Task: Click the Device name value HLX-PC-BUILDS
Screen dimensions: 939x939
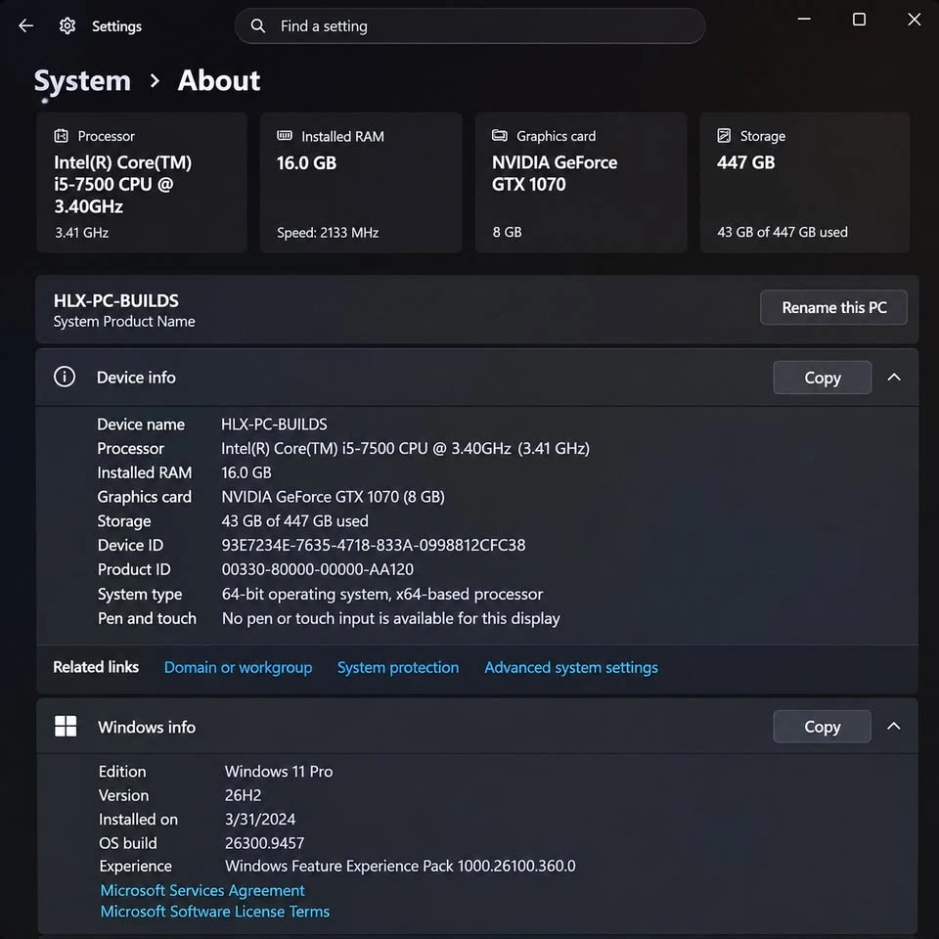Action: 274,424
